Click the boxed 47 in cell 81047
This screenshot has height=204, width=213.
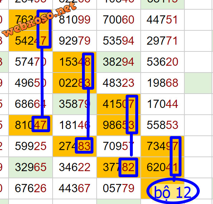[41, 124]
